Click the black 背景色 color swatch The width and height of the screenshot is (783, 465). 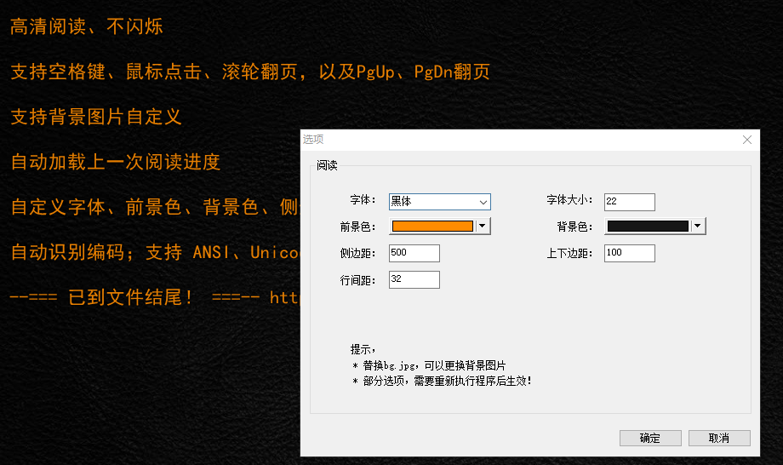(x=648, y=227)
